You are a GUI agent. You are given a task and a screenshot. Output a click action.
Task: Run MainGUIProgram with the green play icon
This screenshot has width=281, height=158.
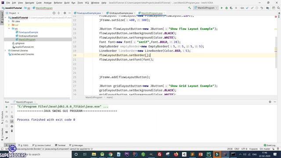point(222,8)
